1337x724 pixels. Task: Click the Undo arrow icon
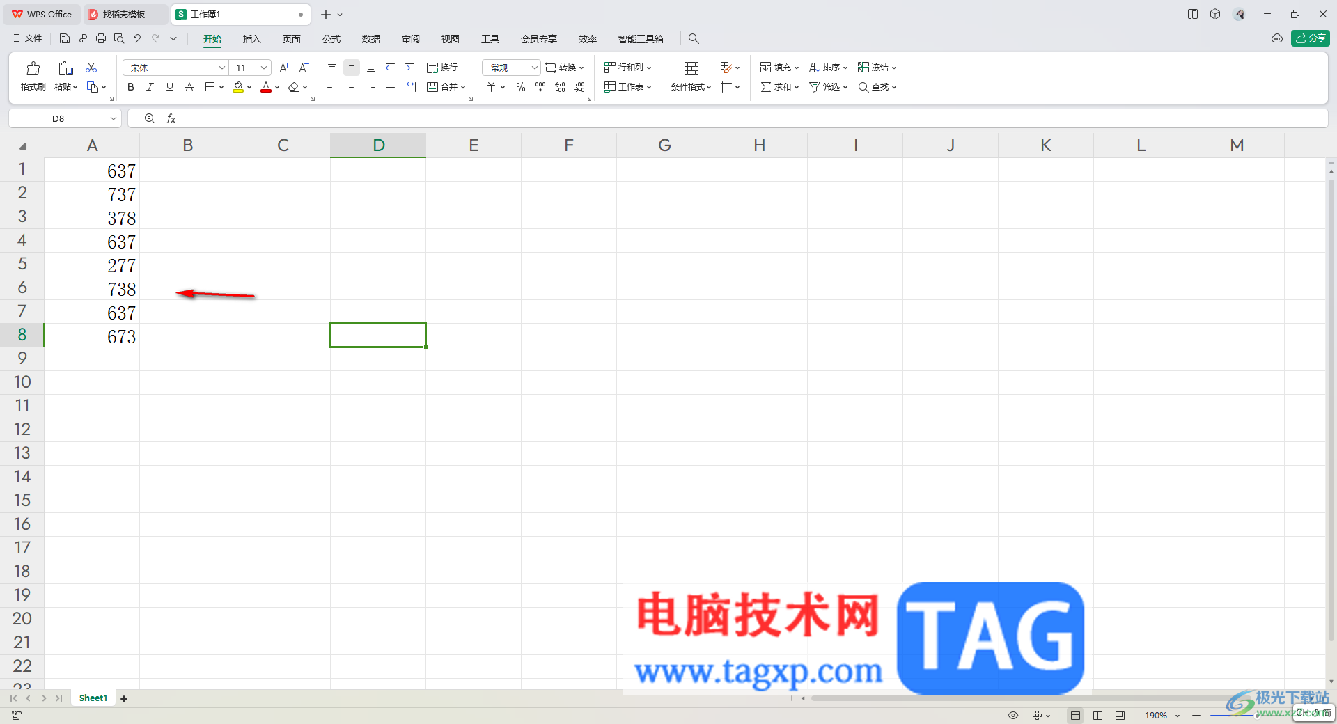coord(137,38)
